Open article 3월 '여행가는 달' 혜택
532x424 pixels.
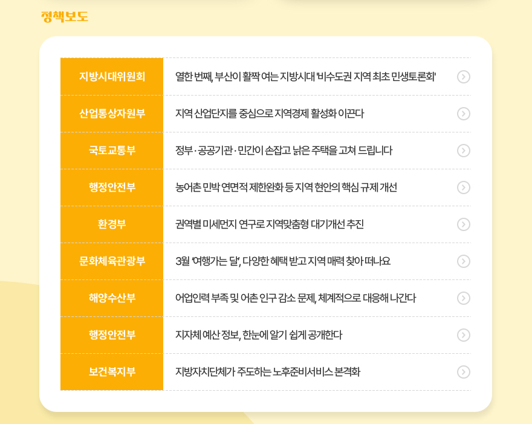coord(283,261)
